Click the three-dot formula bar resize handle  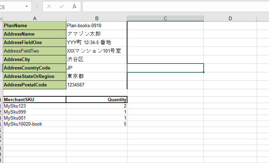37,6
